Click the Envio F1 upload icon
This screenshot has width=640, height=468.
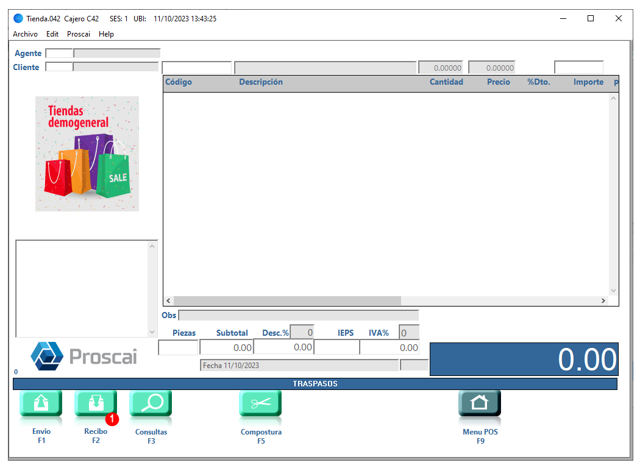click(41, 403)
